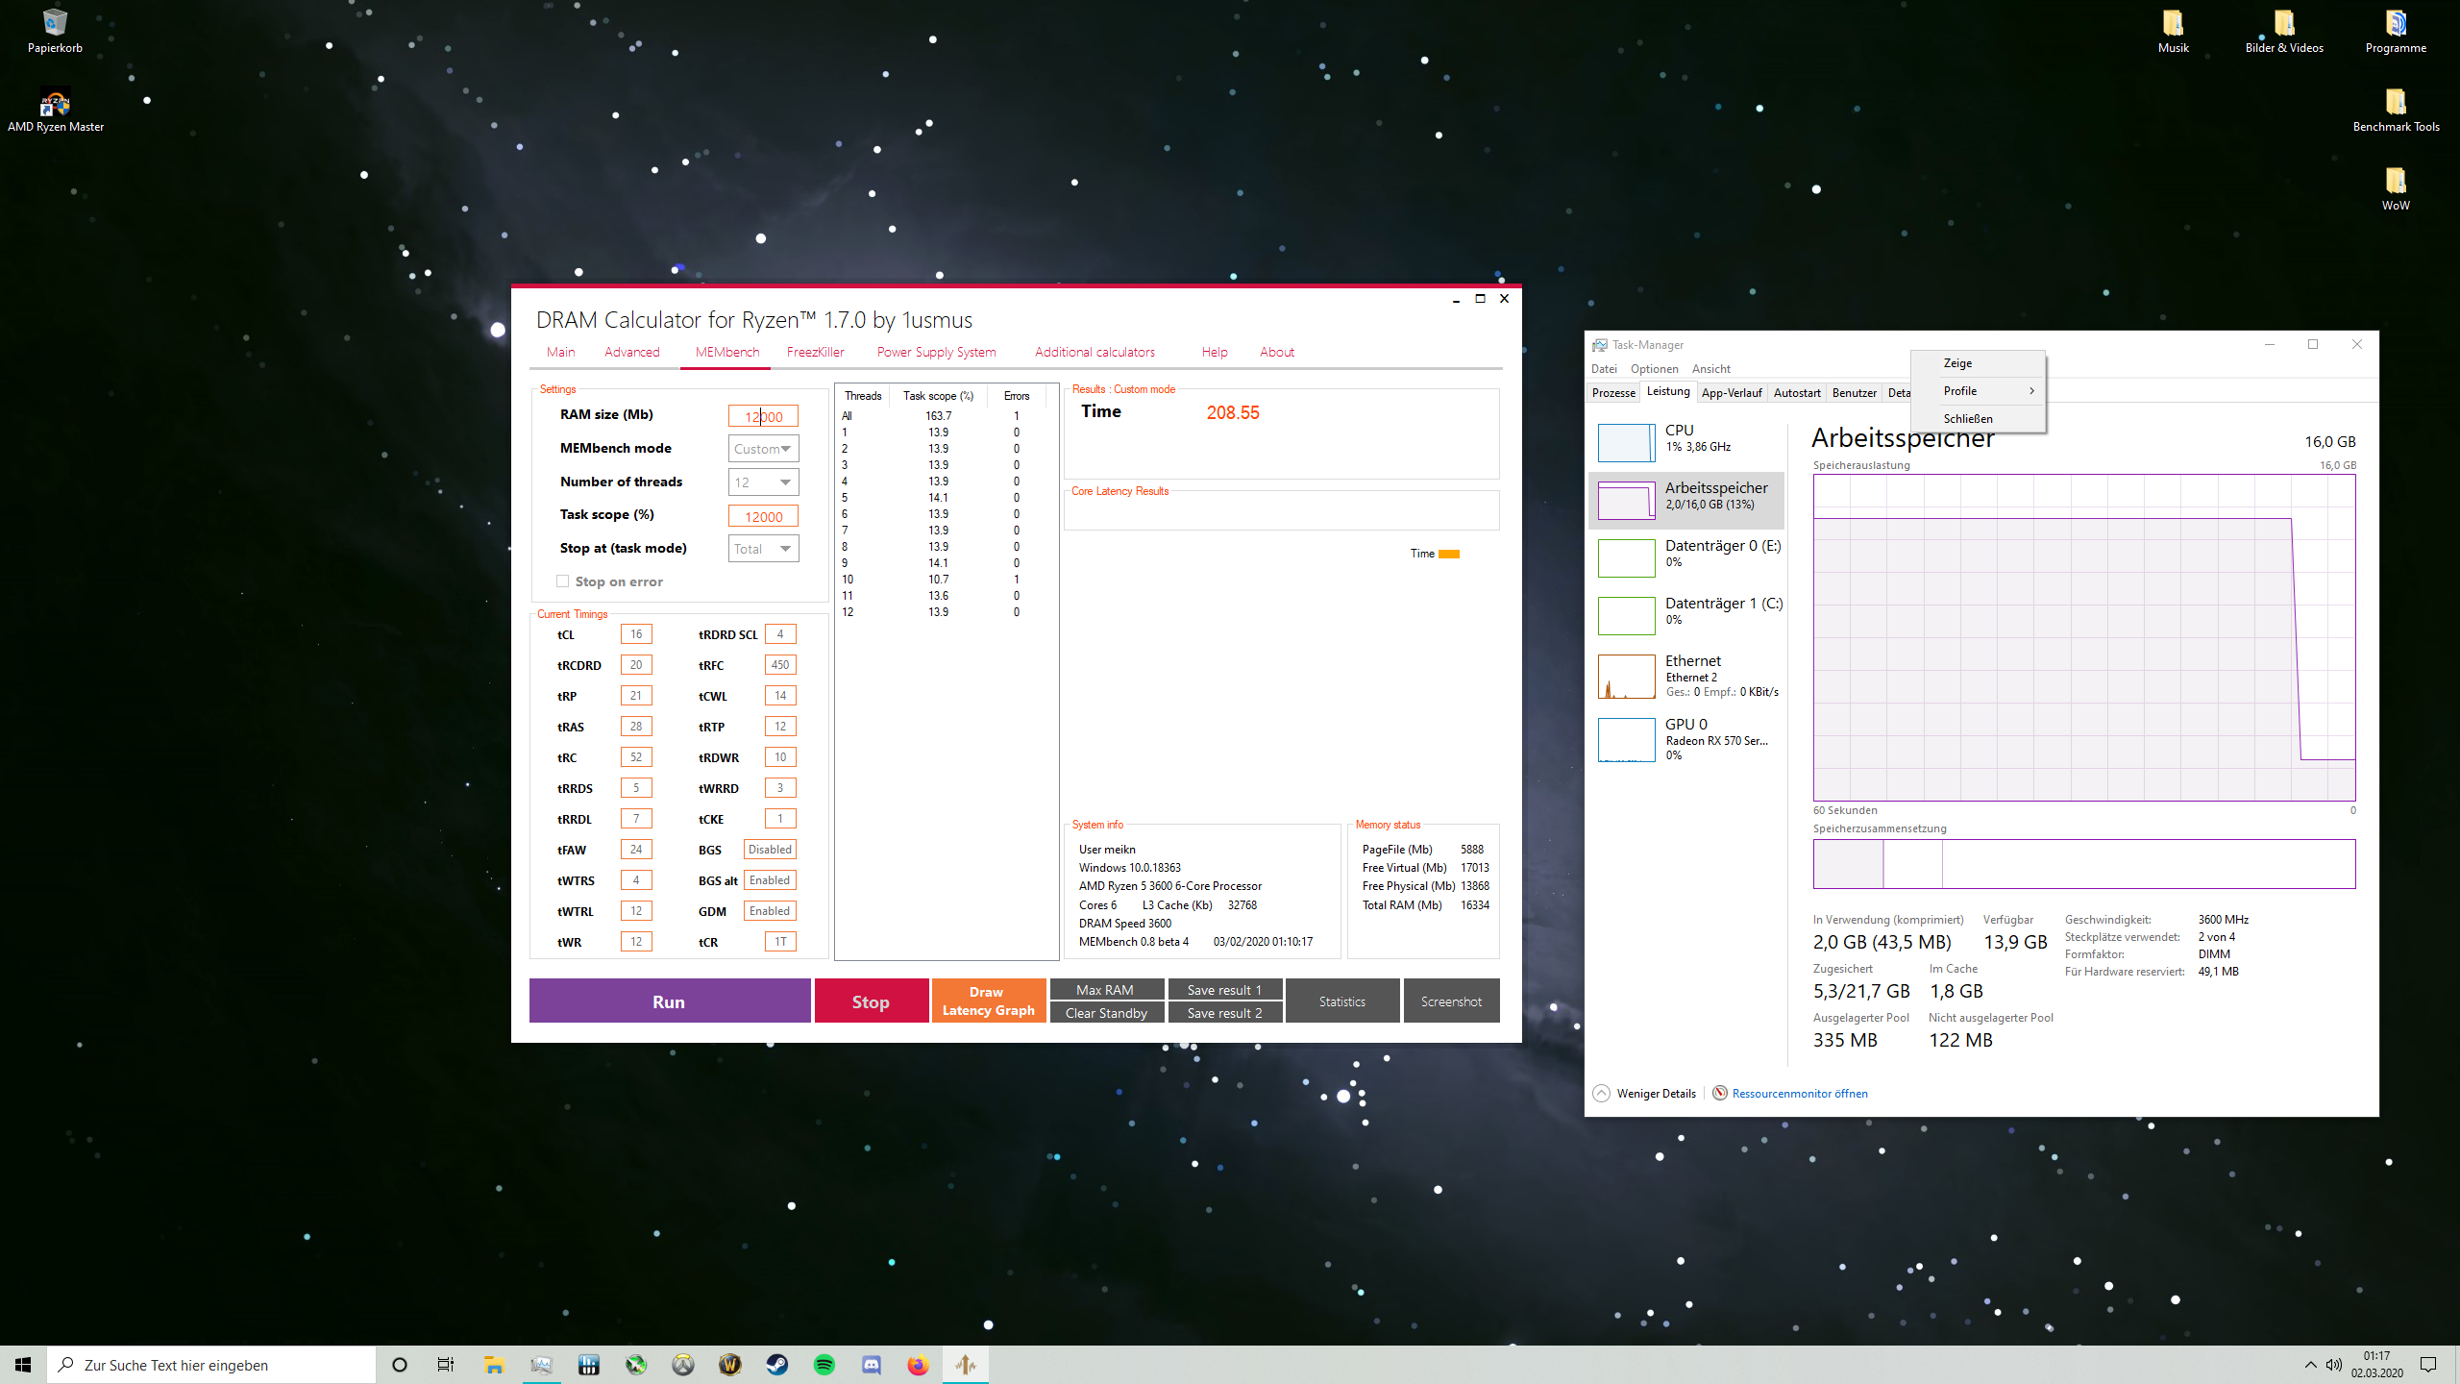Viewport: 2460px width, 1384px height.
Task: Open Spotify from the taskbar
Action: [x=824, y=1364]
